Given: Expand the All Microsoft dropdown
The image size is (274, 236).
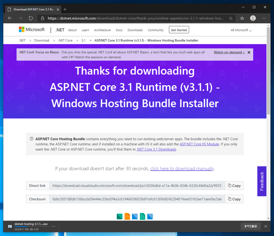Looking at the screenshot, I should click(x=241, y=30).
